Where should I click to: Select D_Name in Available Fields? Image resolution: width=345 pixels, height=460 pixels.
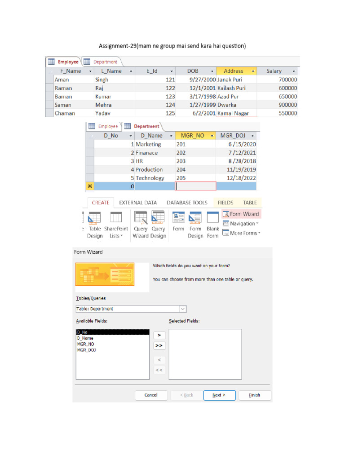tap(113, 338)
